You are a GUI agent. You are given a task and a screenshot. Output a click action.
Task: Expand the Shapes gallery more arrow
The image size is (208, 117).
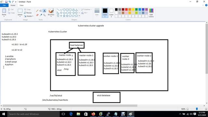click(x=79, y=16)
